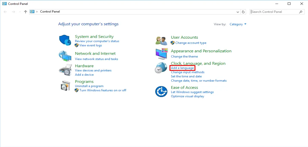Expand the recent locations dropdown arrow
This screenshot has width=308, height=147.
point(20,12)
